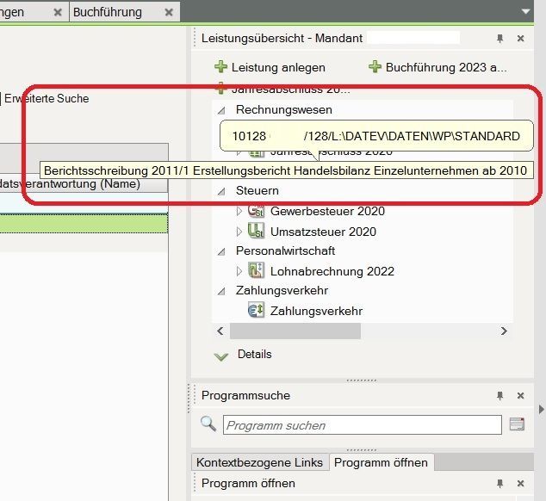
Task: Click the tree's horizontal scrollbar right arrow
Action: [520, 331]
